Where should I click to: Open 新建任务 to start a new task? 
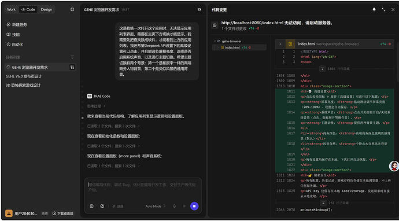click(17, 25)
